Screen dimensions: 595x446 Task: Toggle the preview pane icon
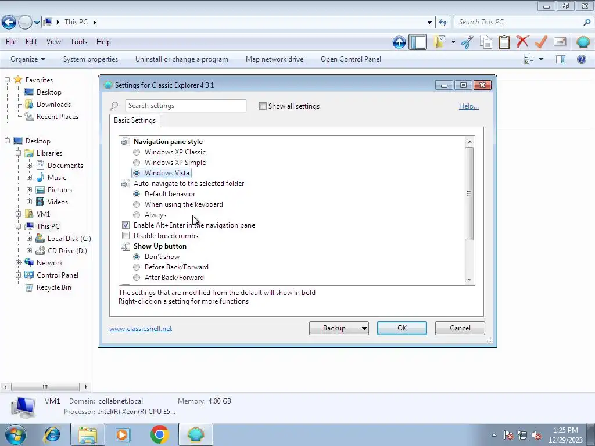coord(561,59)
